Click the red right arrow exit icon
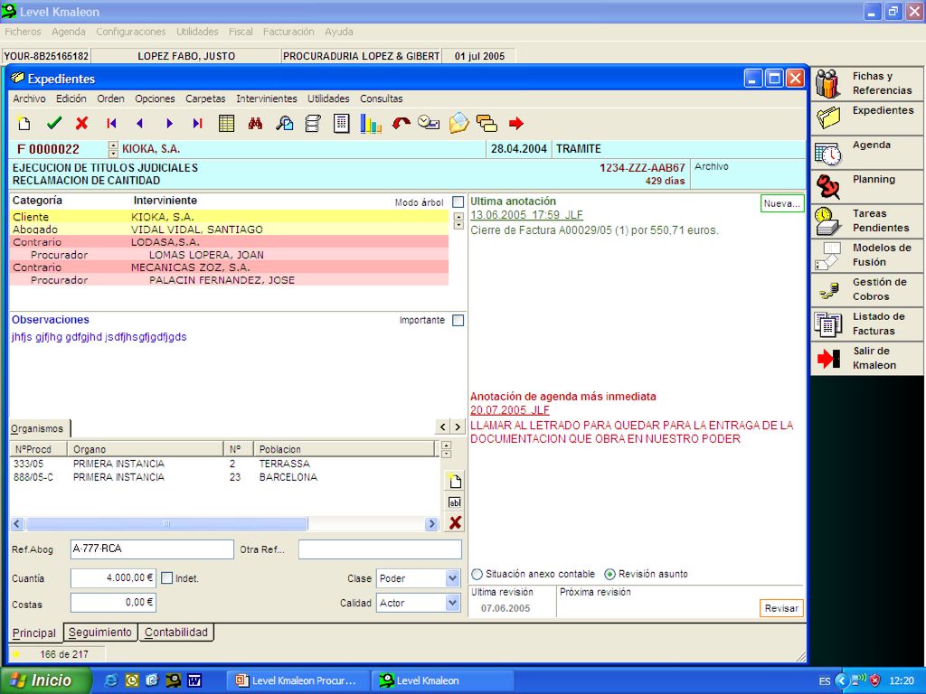Screen dimensions: 926x694 coord(516,123)
